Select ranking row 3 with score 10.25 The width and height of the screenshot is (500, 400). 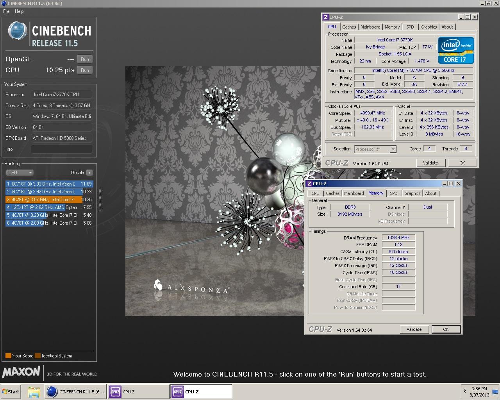pos(49,199)
